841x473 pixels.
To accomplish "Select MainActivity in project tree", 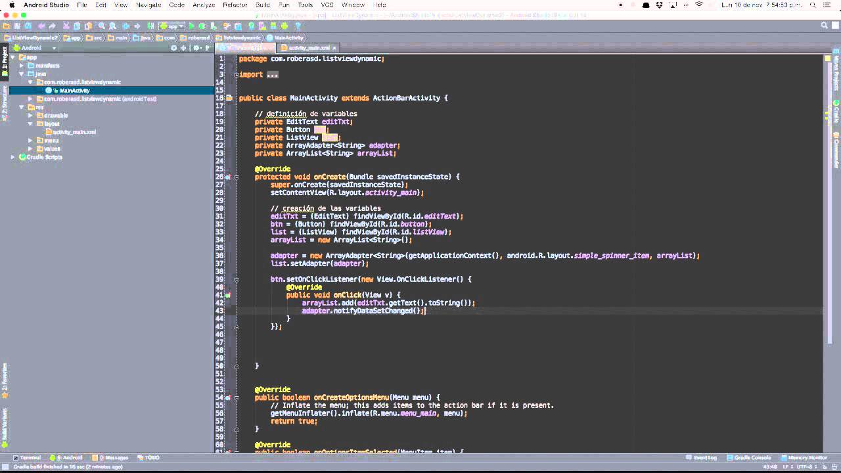I will click(75, 91).
